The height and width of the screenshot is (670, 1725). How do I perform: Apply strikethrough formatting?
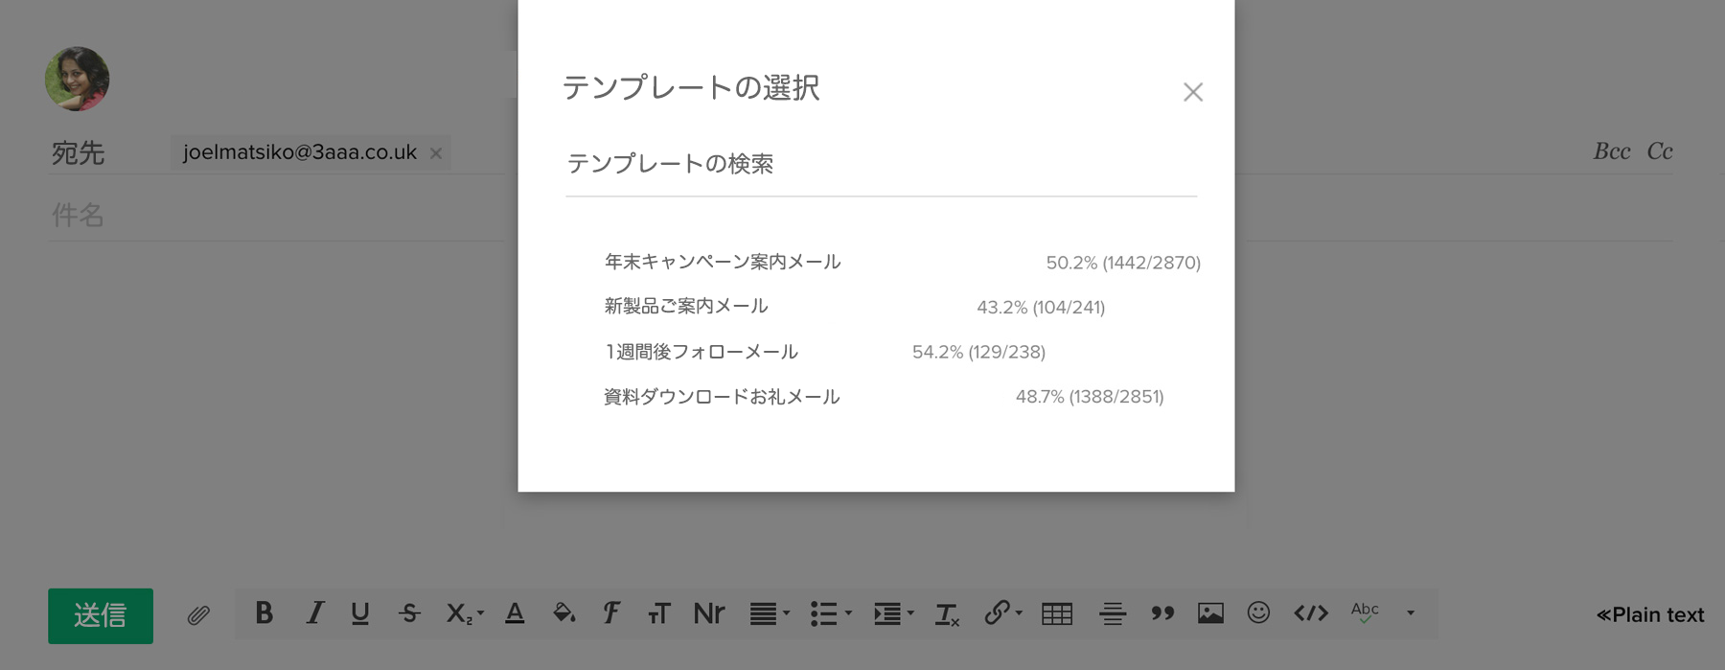point(409,613)
